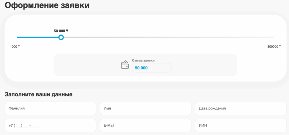Click the 300000 ₸ maximum amount label
289x135 pixels.
tap(274, 47)
